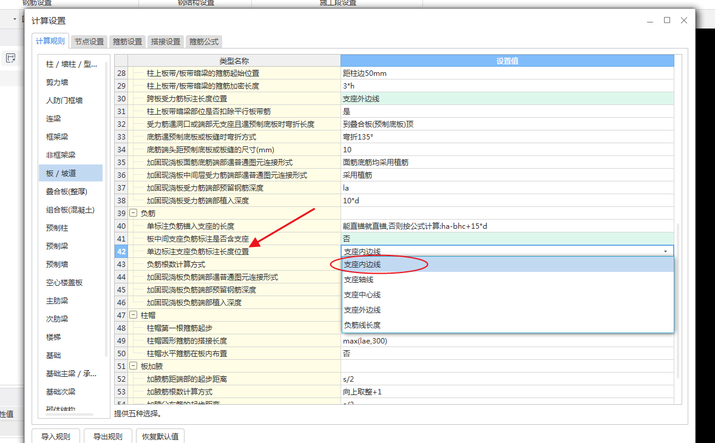Image resolution: width=715 pixels, height=443 pixels.
Task: Select 基础主梁 / 承... in the component list
Action: 71,374
